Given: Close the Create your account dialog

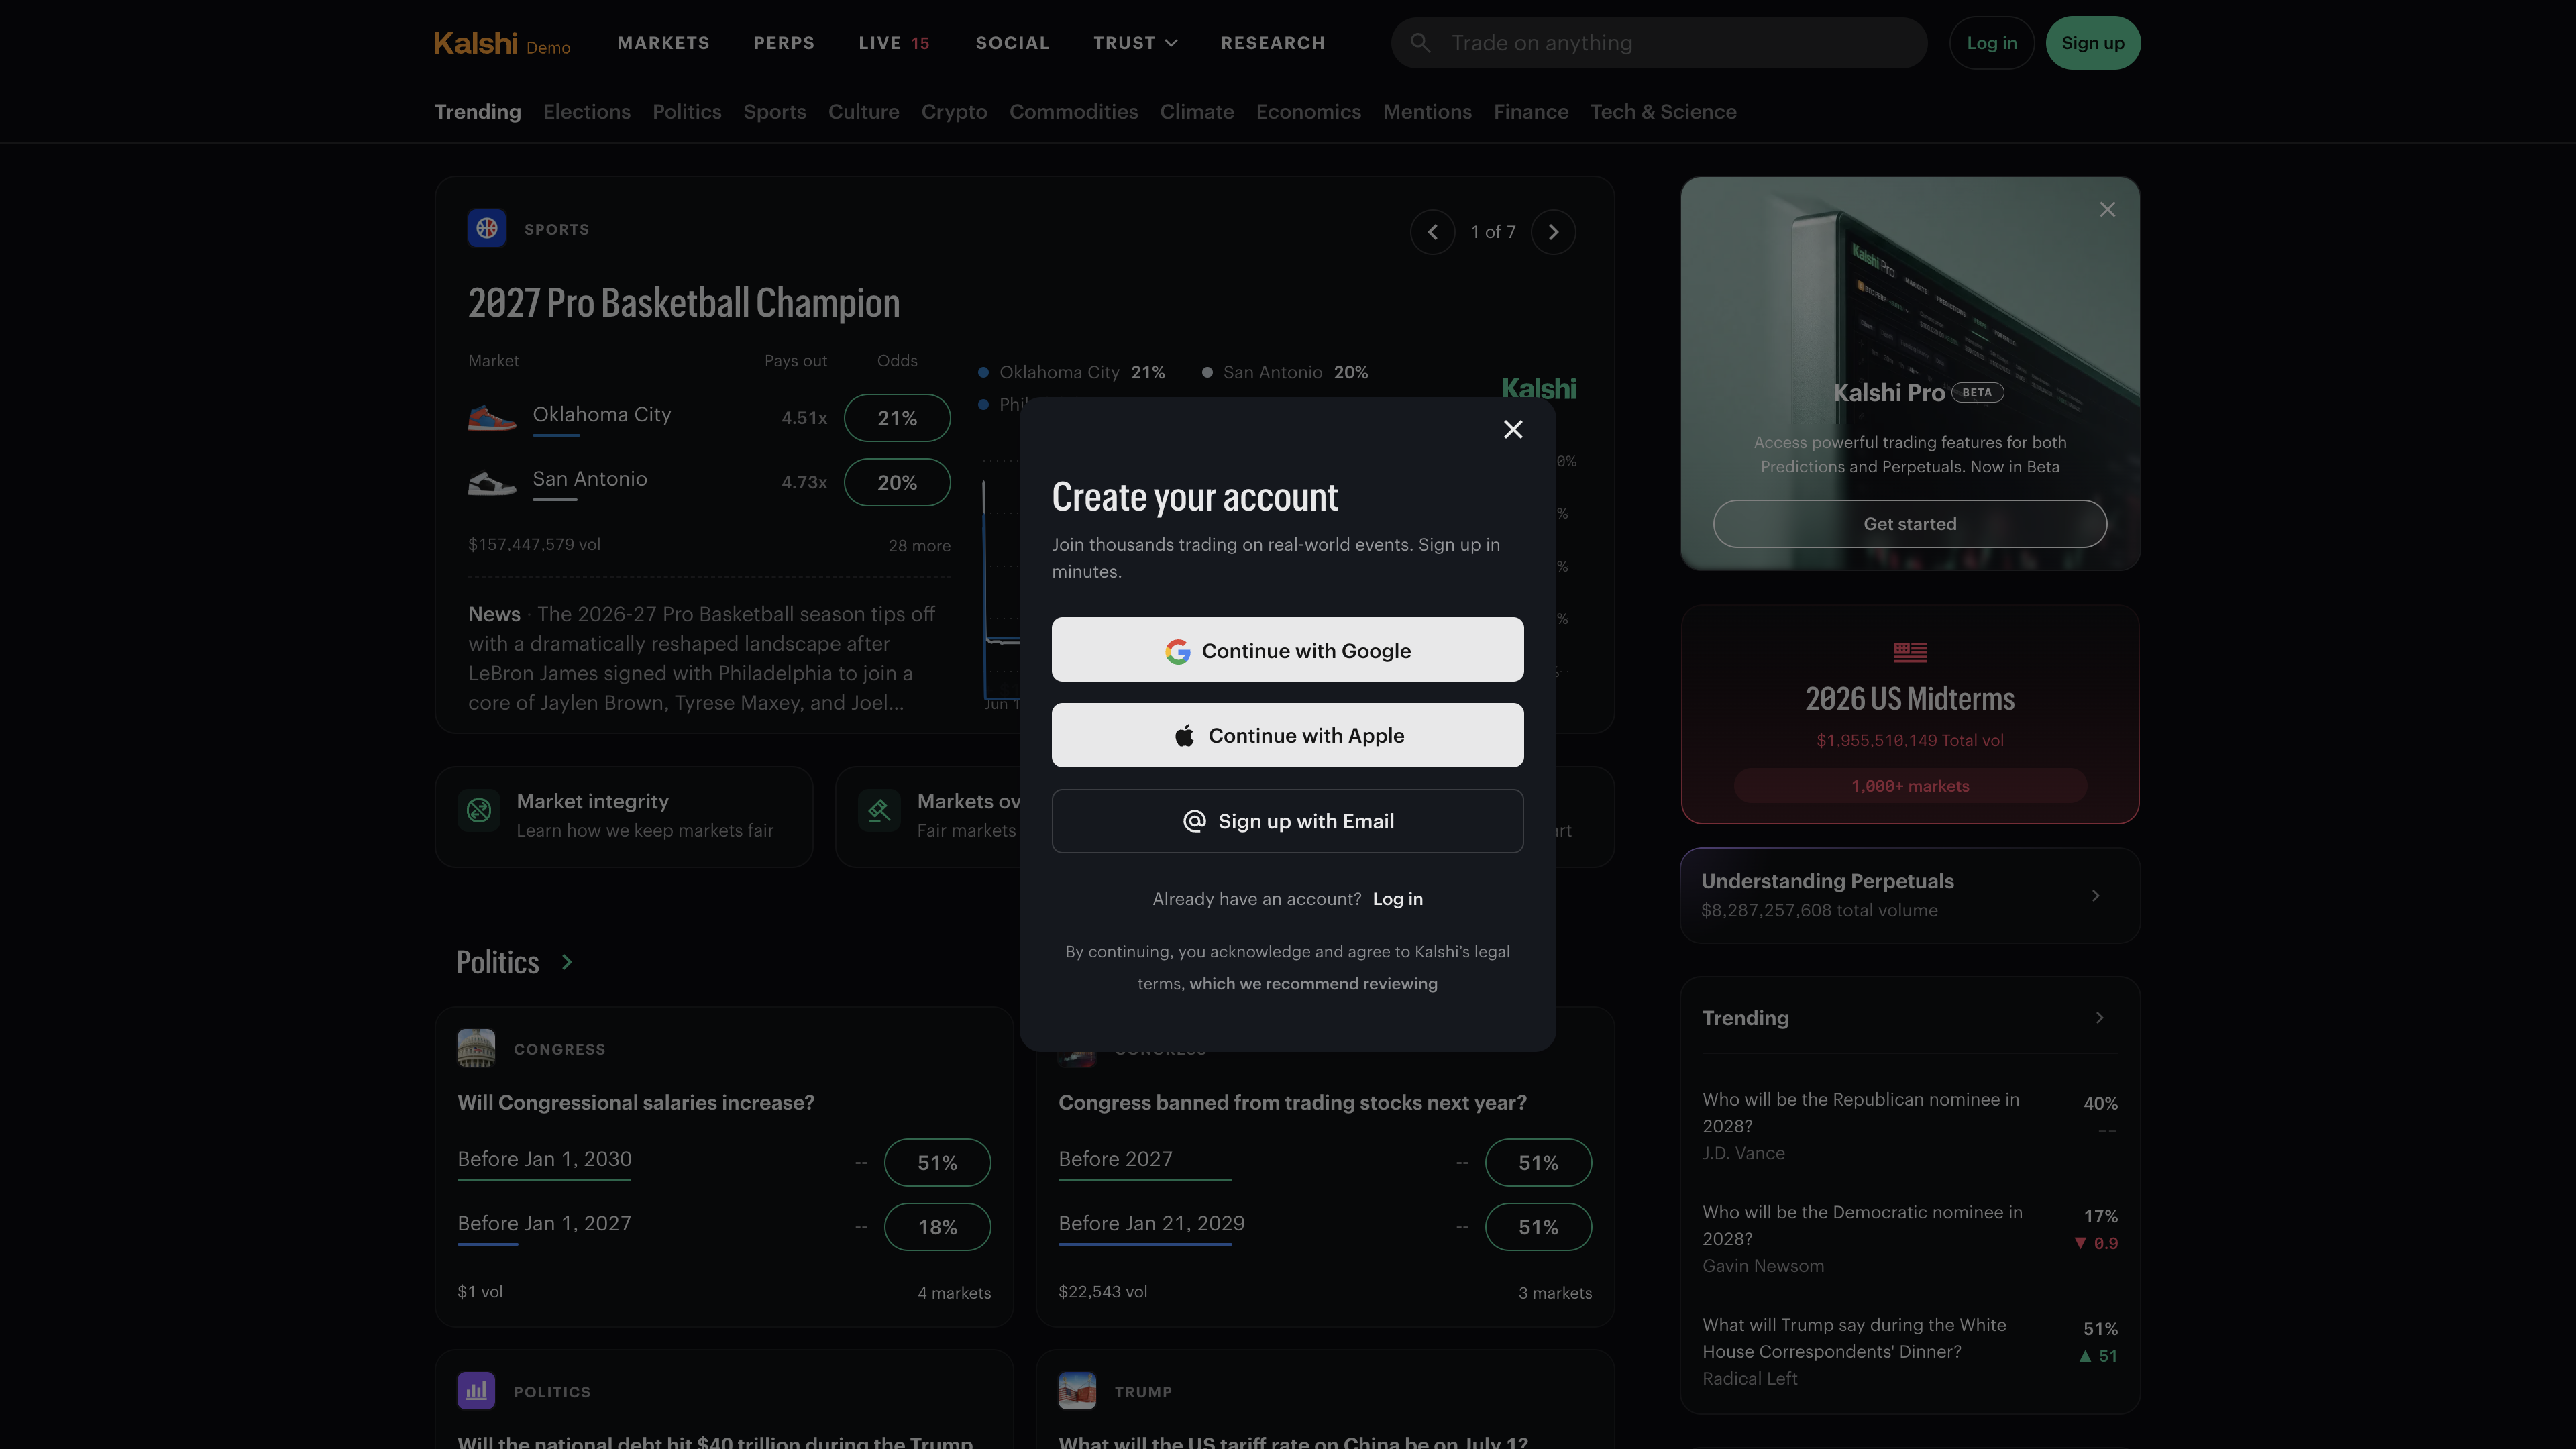Looking at the screenshot, I should 1513,429.
